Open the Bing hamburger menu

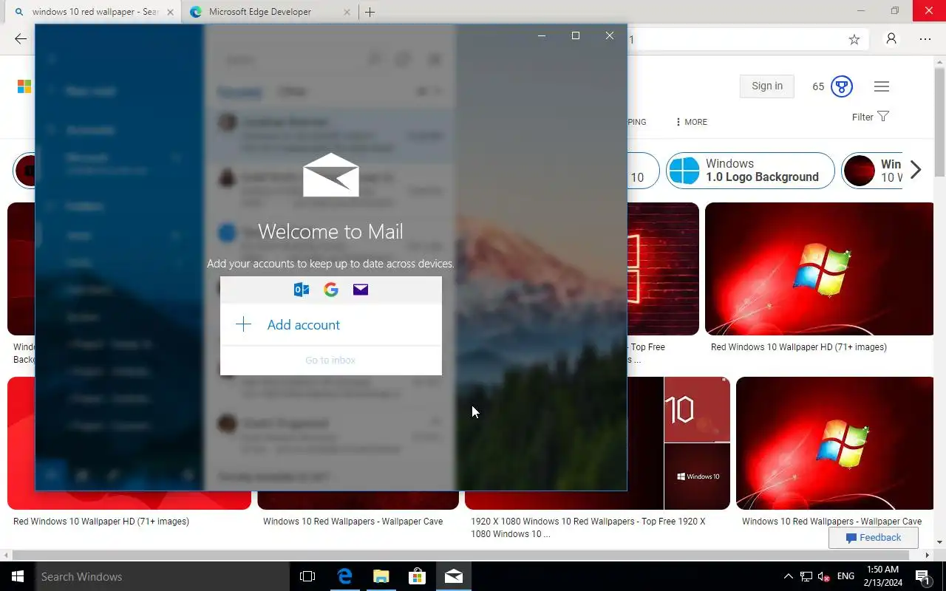881,86
